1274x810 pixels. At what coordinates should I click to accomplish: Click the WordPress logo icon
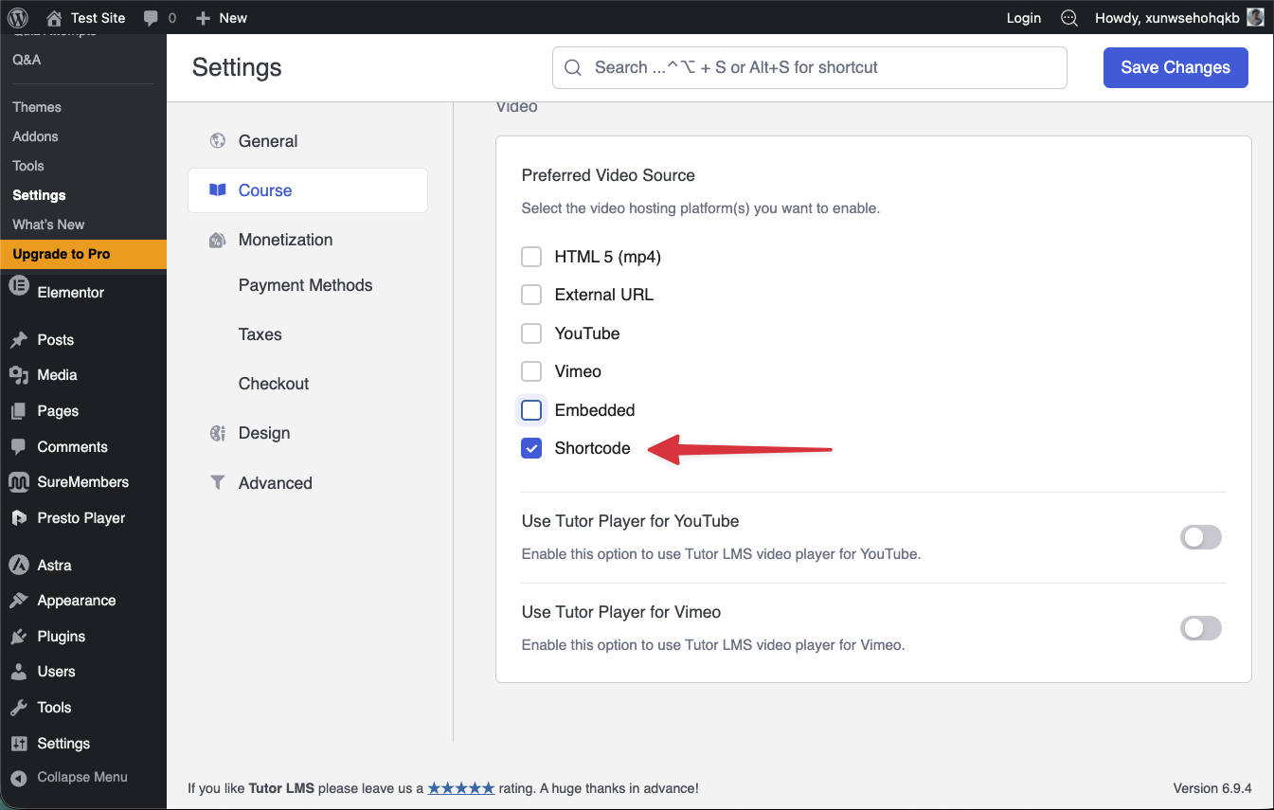tap(18, 17)
